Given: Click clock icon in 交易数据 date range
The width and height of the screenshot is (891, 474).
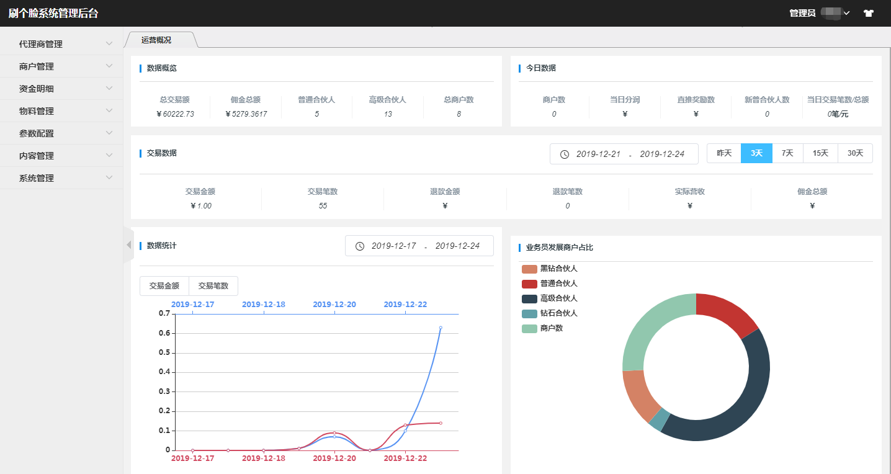Looking at the screenshot, I should pyautogui.click(x=565, y=154).
